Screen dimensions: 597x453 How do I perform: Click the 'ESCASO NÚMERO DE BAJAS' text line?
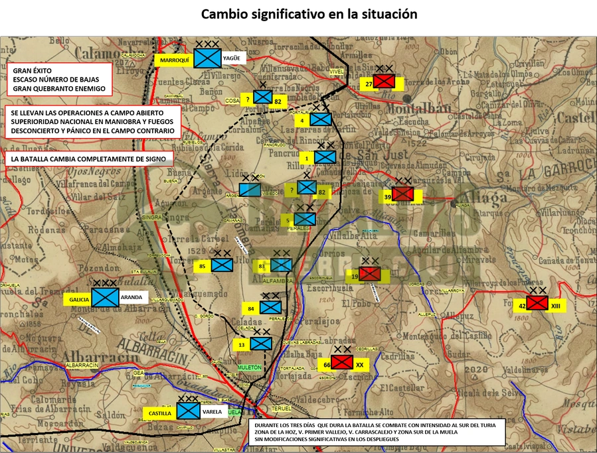pyautogui.click(x=56, y=80)
